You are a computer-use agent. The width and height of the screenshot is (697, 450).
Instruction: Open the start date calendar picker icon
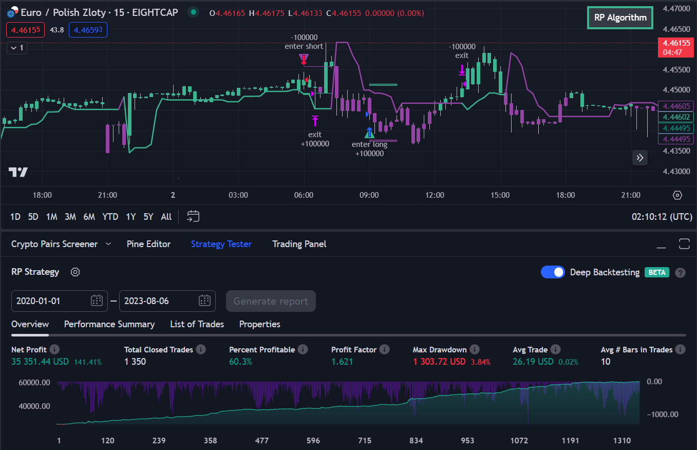click(97, 301)
